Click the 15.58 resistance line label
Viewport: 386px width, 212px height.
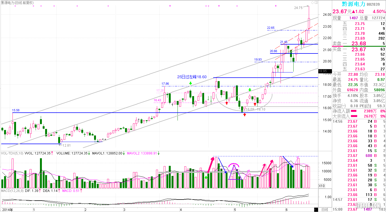(16, 110)
